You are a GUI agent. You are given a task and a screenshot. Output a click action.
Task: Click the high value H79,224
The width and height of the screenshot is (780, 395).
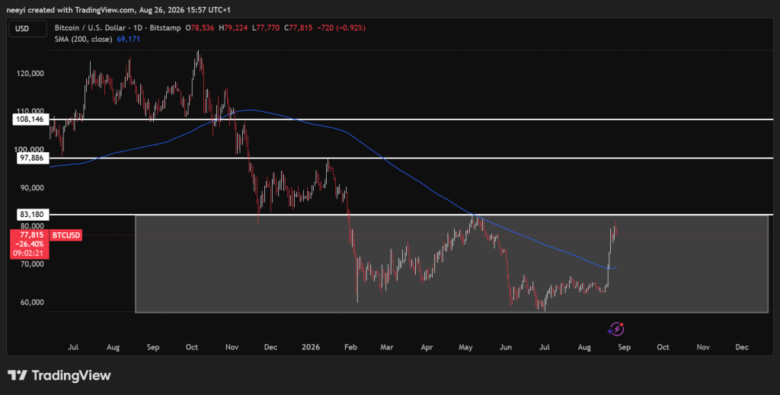click(233, 28)
